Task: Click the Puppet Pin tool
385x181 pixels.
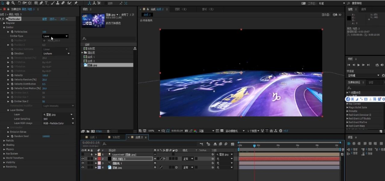Action: 76,3
